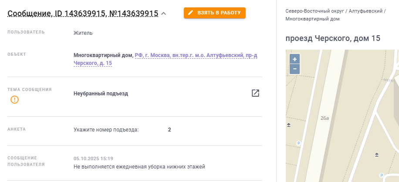Image resolution: width=399 pixels, height=182 pixels.
Task: Click the «проезд Черского, дом 15» heading
Action: coord(333,38)
